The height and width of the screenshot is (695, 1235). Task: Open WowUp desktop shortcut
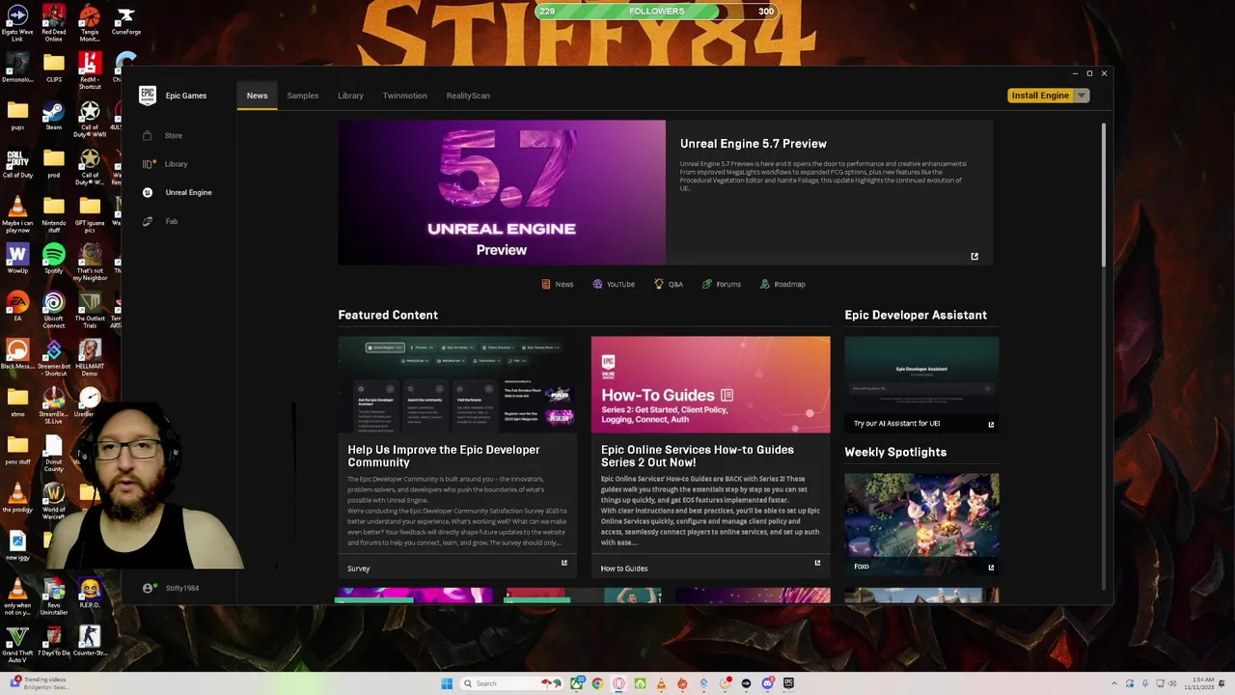[17, 259]
